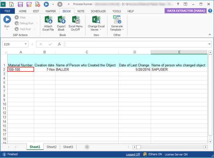Open the dropdown next to title bar Run

coord(53,4)
